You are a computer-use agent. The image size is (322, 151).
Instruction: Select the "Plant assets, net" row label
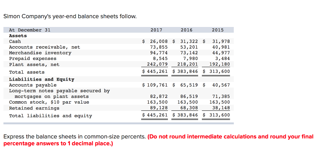34,64
